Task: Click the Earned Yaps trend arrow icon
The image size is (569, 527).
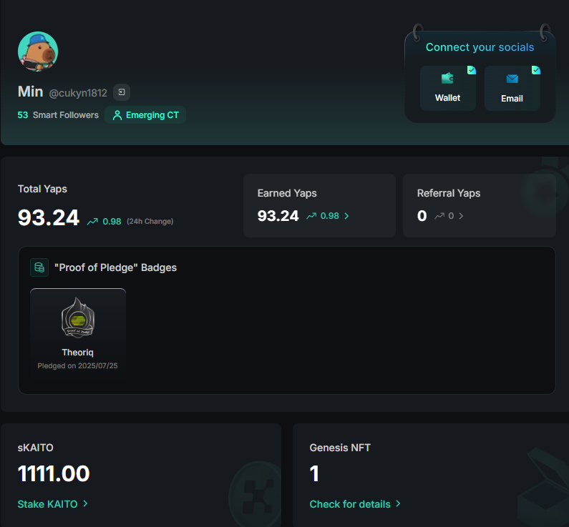Action: [311, 216]
